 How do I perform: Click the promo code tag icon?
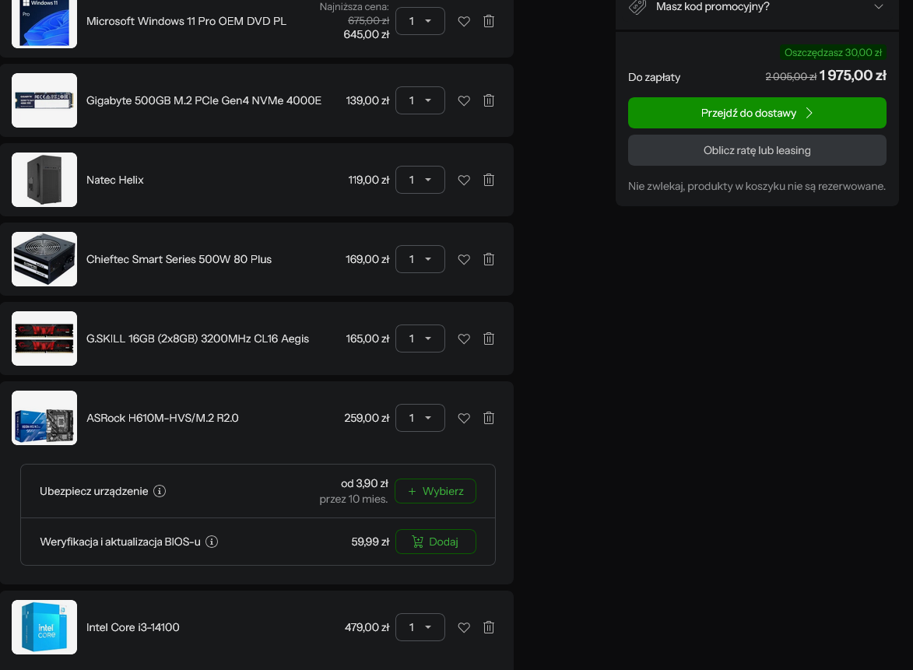point(637,7)
